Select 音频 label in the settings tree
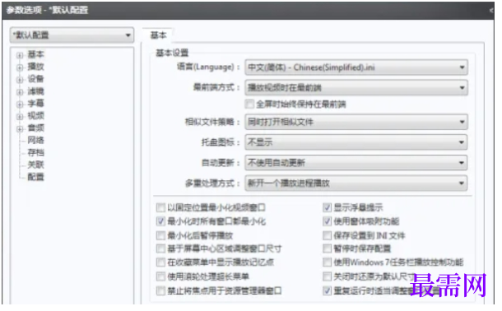Screen dimensions: 502x311 click(35, 128)
